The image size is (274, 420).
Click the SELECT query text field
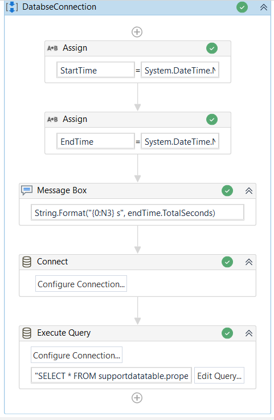[x=112, y=376]
